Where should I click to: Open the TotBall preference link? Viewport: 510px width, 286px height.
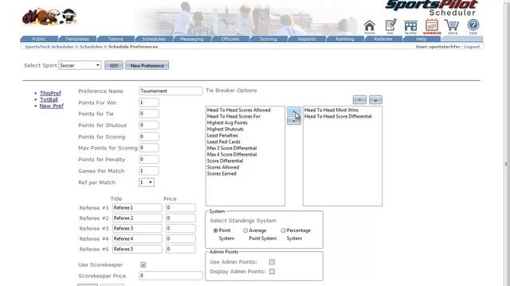(x=49, y=99)
